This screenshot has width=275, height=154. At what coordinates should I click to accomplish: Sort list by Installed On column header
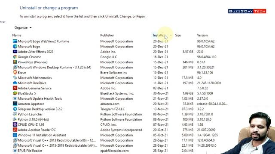[159, 35]
